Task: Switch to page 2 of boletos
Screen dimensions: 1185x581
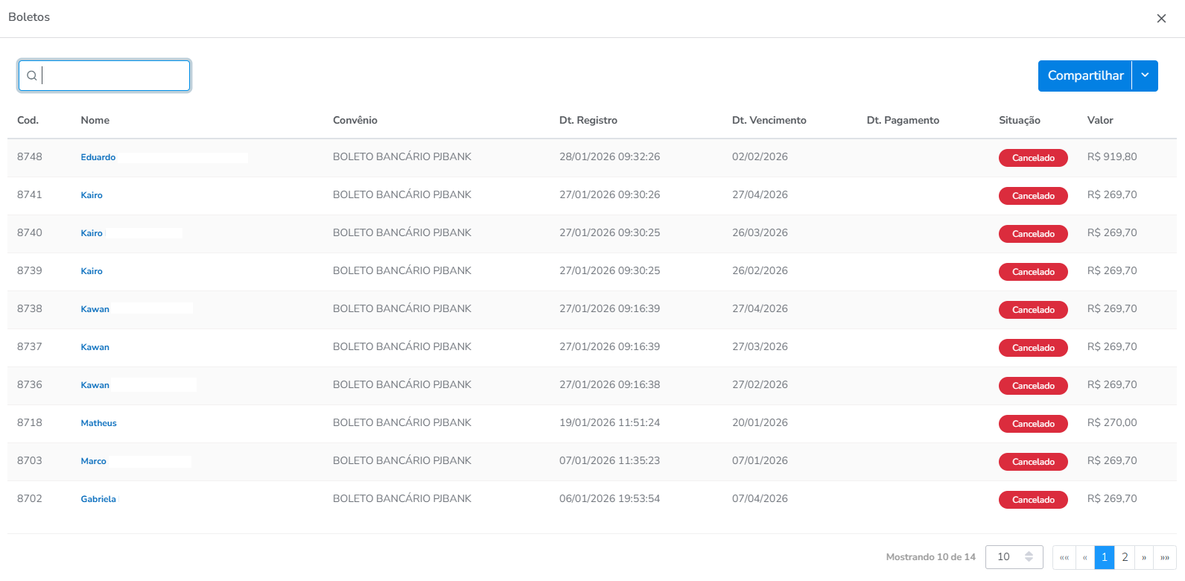Action: click(1125, 557)
